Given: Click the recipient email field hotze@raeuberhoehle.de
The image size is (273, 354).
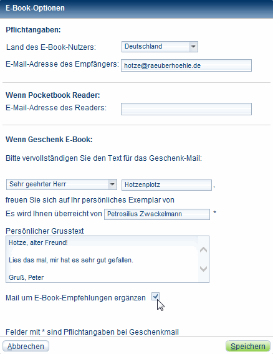Looking at the screenshot, I should tap(186, 65).
